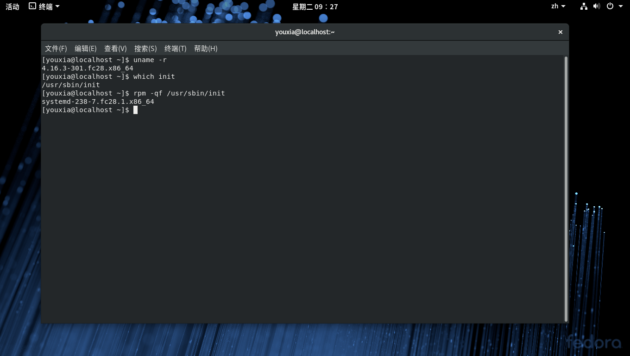This screenshot has height=356, width=630.
Task: Click the terminal's vertical scrollbar
Action: point(566,185)
